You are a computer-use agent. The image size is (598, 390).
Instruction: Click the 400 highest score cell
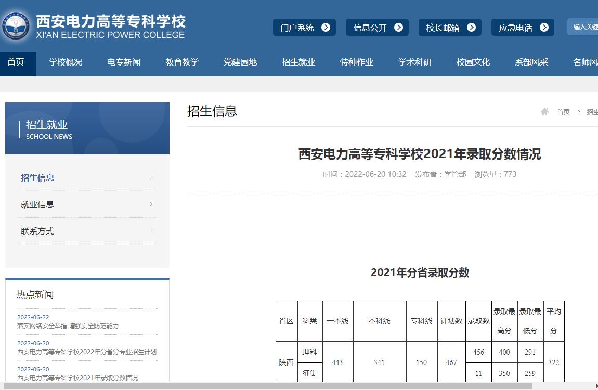coord(504,352)
